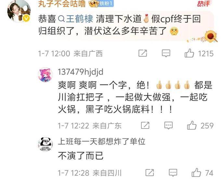Share 137479hjdjd's comment from 广东

[x=145, y=125]
